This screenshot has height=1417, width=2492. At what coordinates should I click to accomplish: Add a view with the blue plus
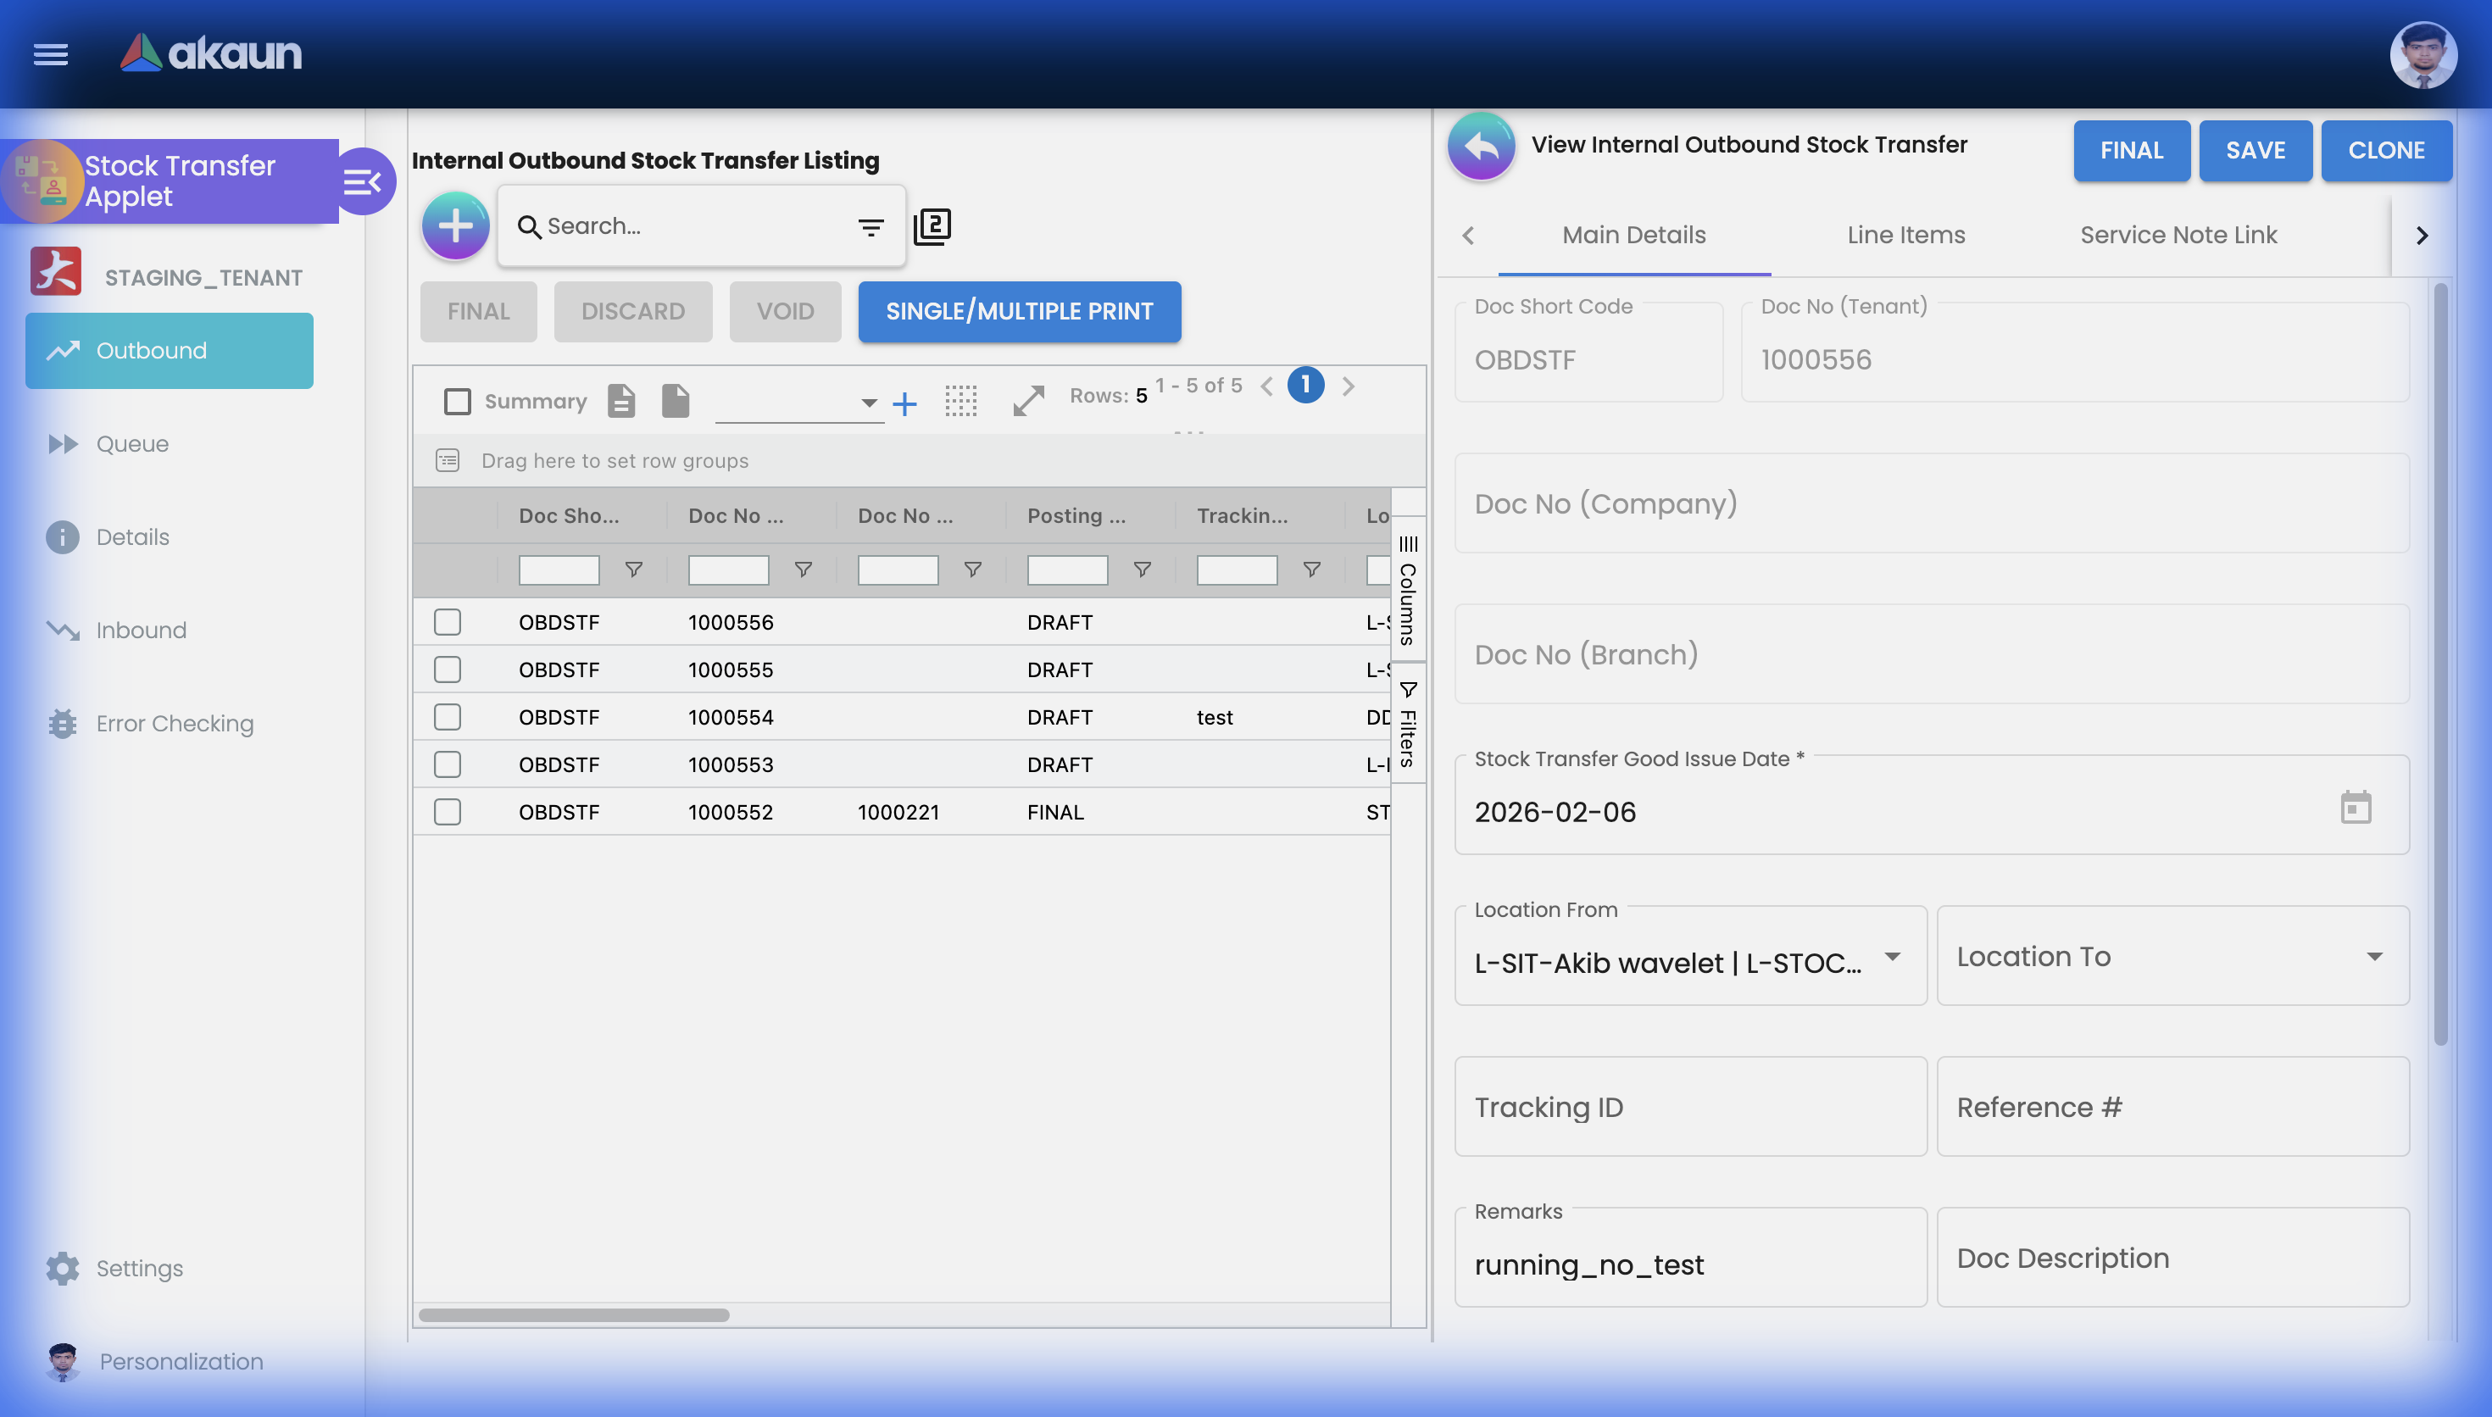coord(905,403)
